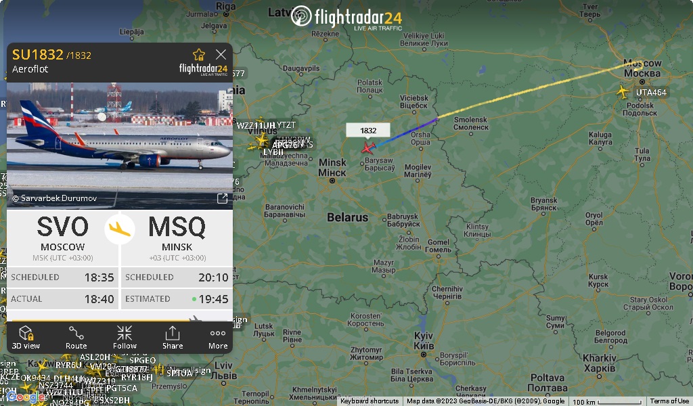Open Keyboard shortcuts on map
The image size is (693, 406).
(x=370, y=401)
